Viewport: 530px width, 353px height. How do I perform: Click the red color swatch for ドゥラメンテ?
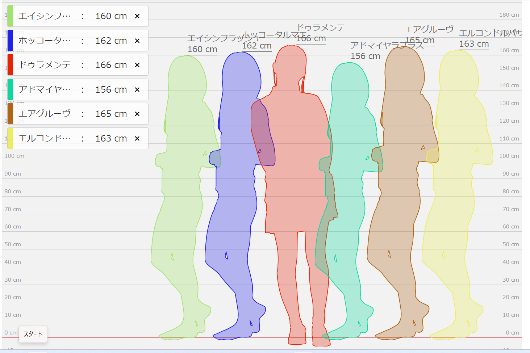[x=10, y=65]
